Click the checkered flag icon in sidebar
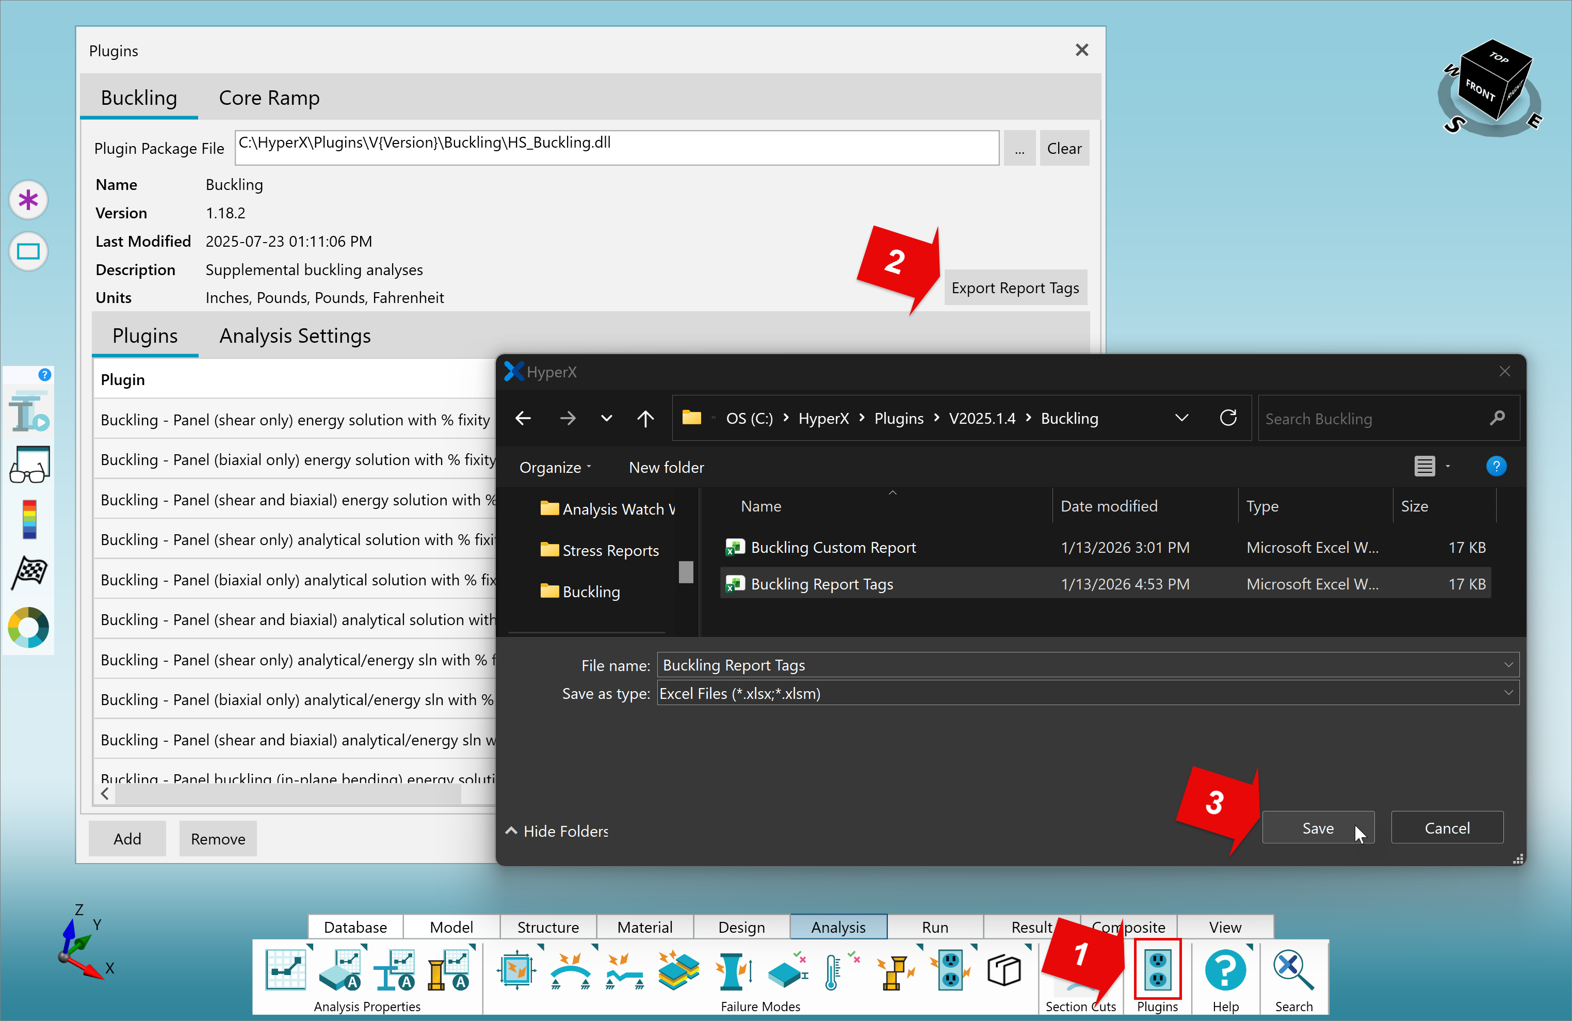The width and height of the screenshot is (1572, 1021). click(29, 572)
